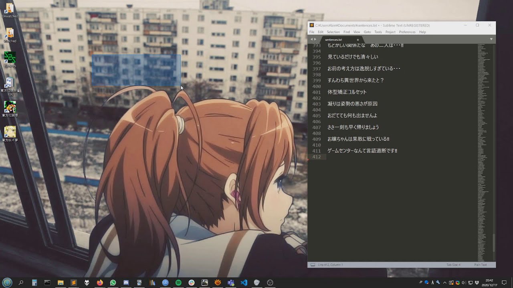Open the File menu in Sublime Text
Screen dimensions: 513x288
pyautogui.click(x=312, y=32)
